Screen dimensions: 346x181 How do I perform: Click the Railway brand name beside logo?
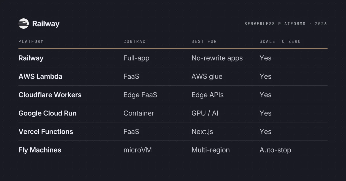(x=46, y=24)
